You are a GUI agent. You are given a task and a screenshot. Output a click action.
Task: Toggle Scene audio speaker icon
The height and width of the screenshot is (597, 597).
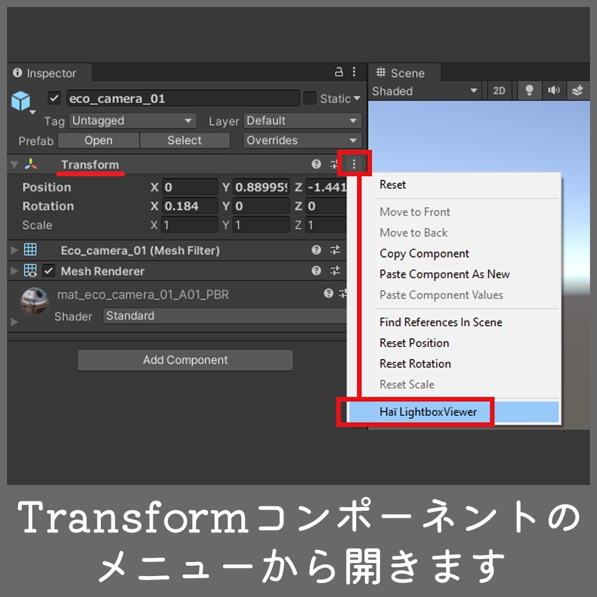(554, 90)
